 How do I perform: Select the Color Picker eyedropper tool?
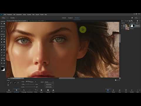click(x=1, y=53)
